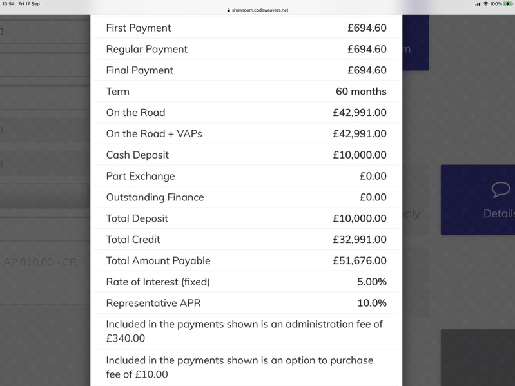Click the speech bubble Details icon
515x386 pixels.
tap(501, 189)
